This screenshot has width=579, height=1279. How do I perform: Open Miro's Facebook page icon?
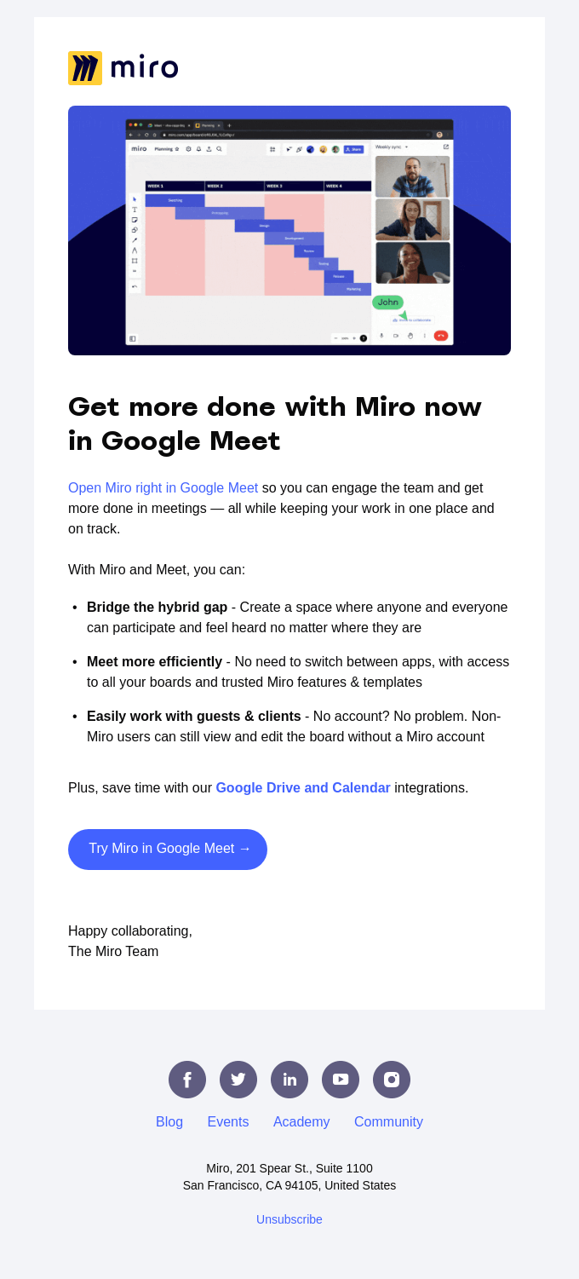187,1080
